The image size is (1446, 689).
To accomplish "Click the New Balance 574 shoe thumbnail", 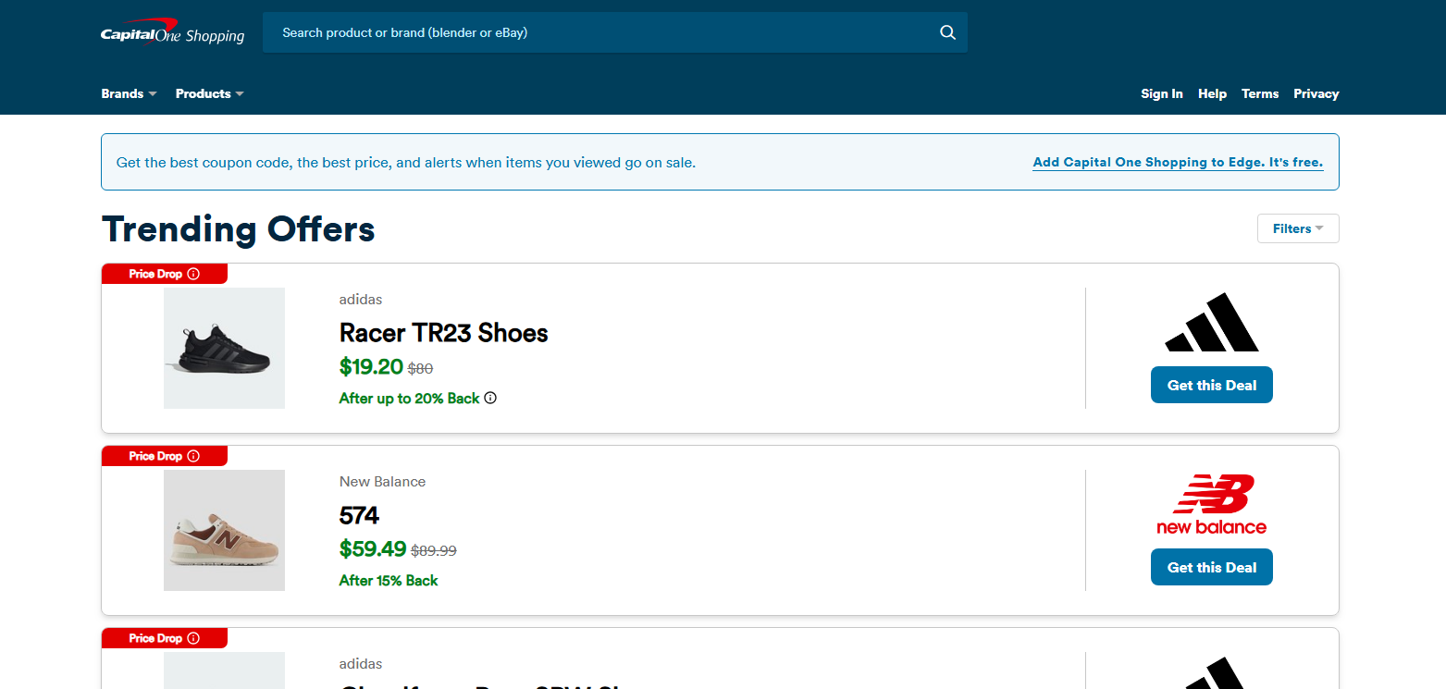I will [x=224, y=530].
